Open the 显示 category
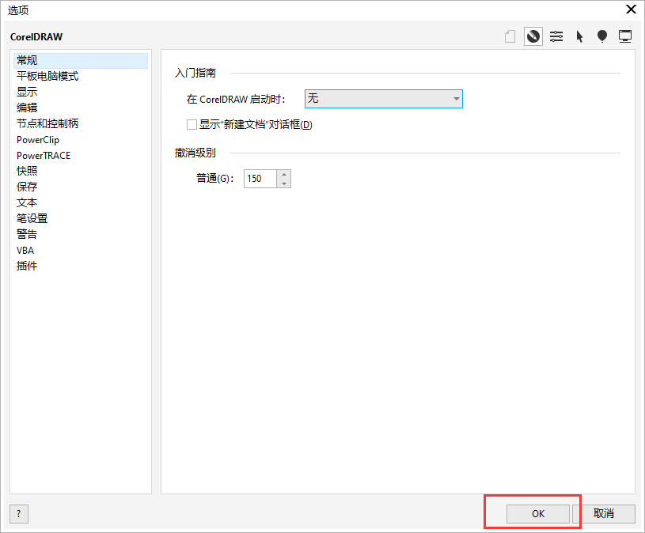Screen dimensions: 645x533 (x=81, y=92)
